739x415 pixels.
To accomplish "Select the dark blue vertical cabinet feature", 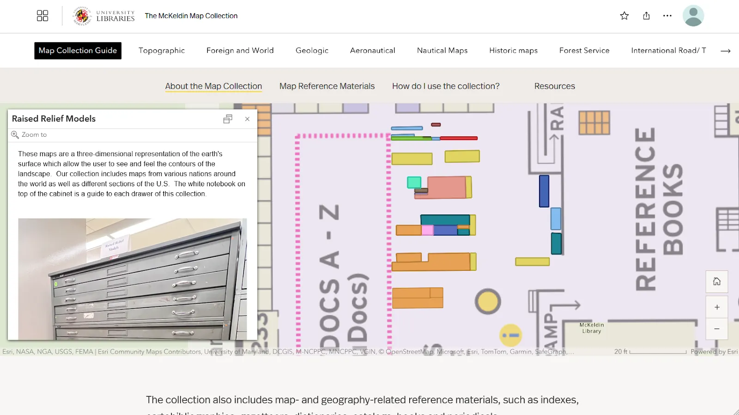I will pyautogui.click(x=544, y=191).
